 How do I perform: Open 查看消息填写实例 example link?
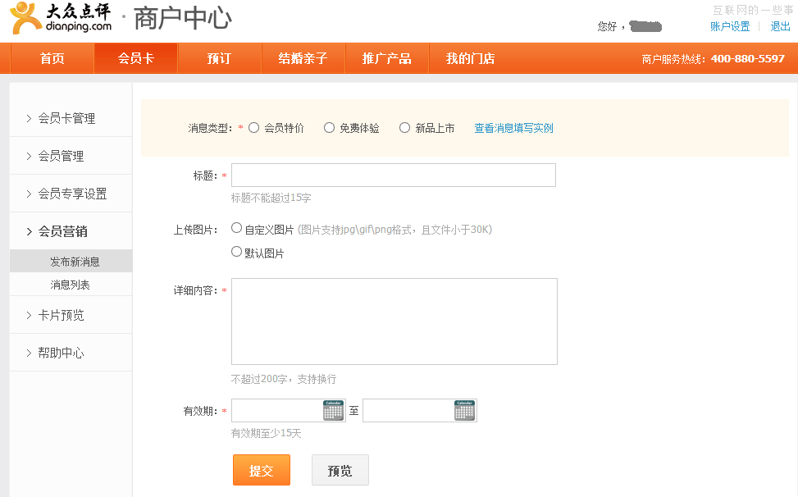(x=513, y=127)
